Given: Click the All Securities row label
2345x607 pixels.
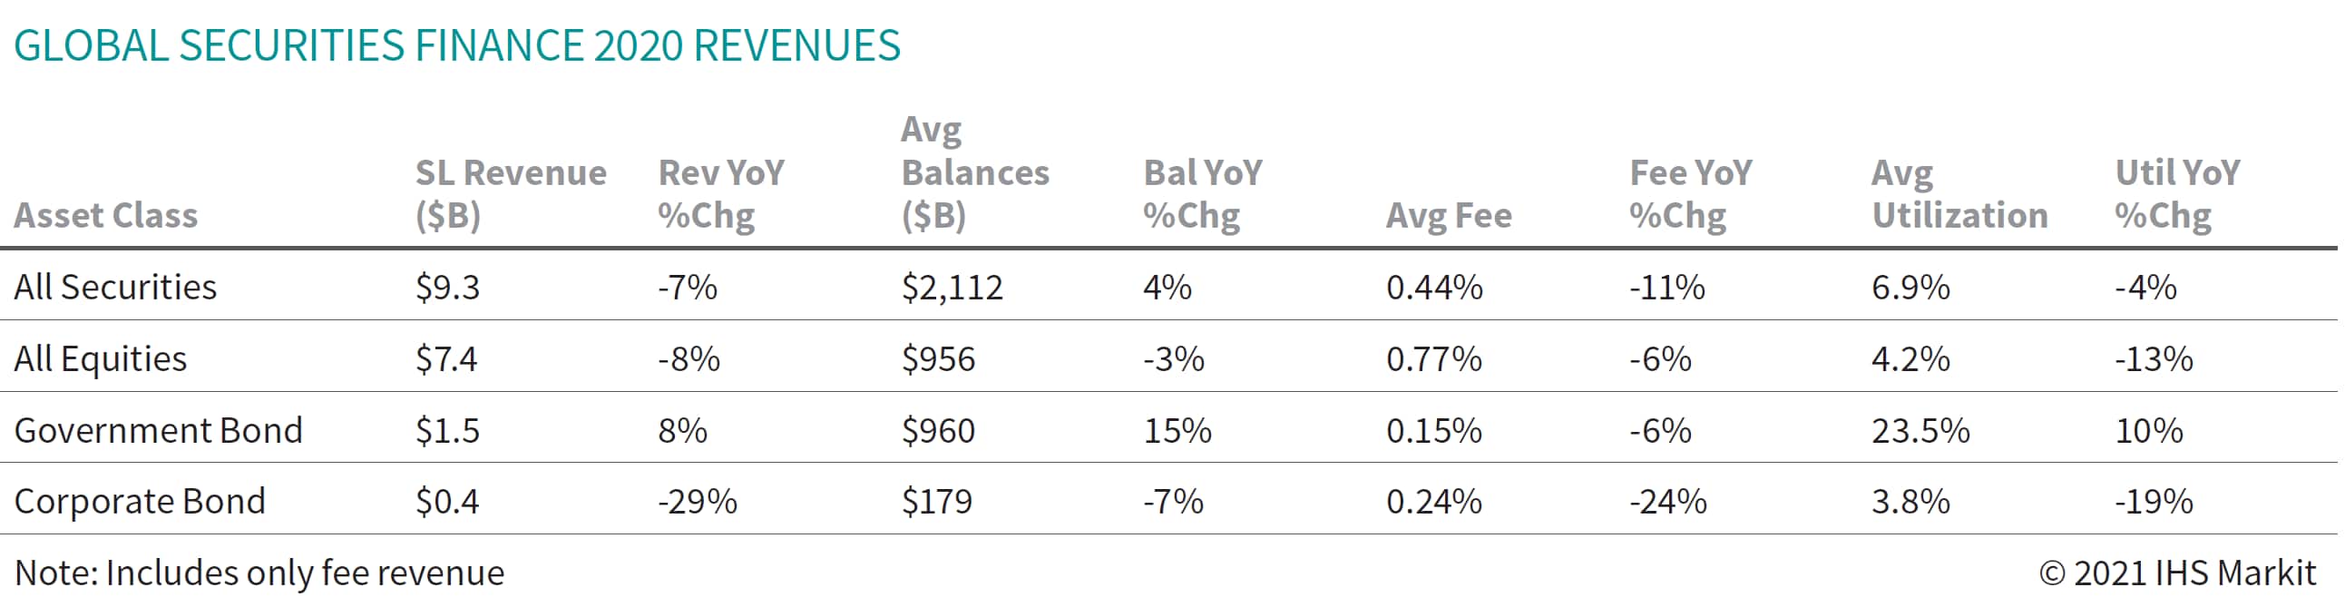Looking at the screenshot, I should point(115,288).
